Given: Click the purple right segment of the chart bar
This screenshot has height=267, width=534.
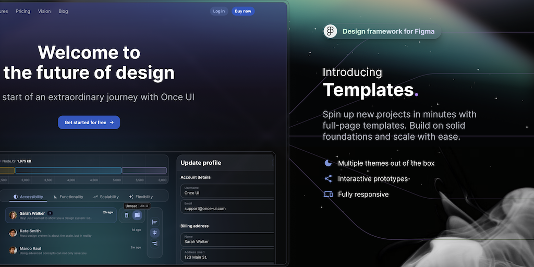Looking at the screenshot, I should (x=144, y=171).
